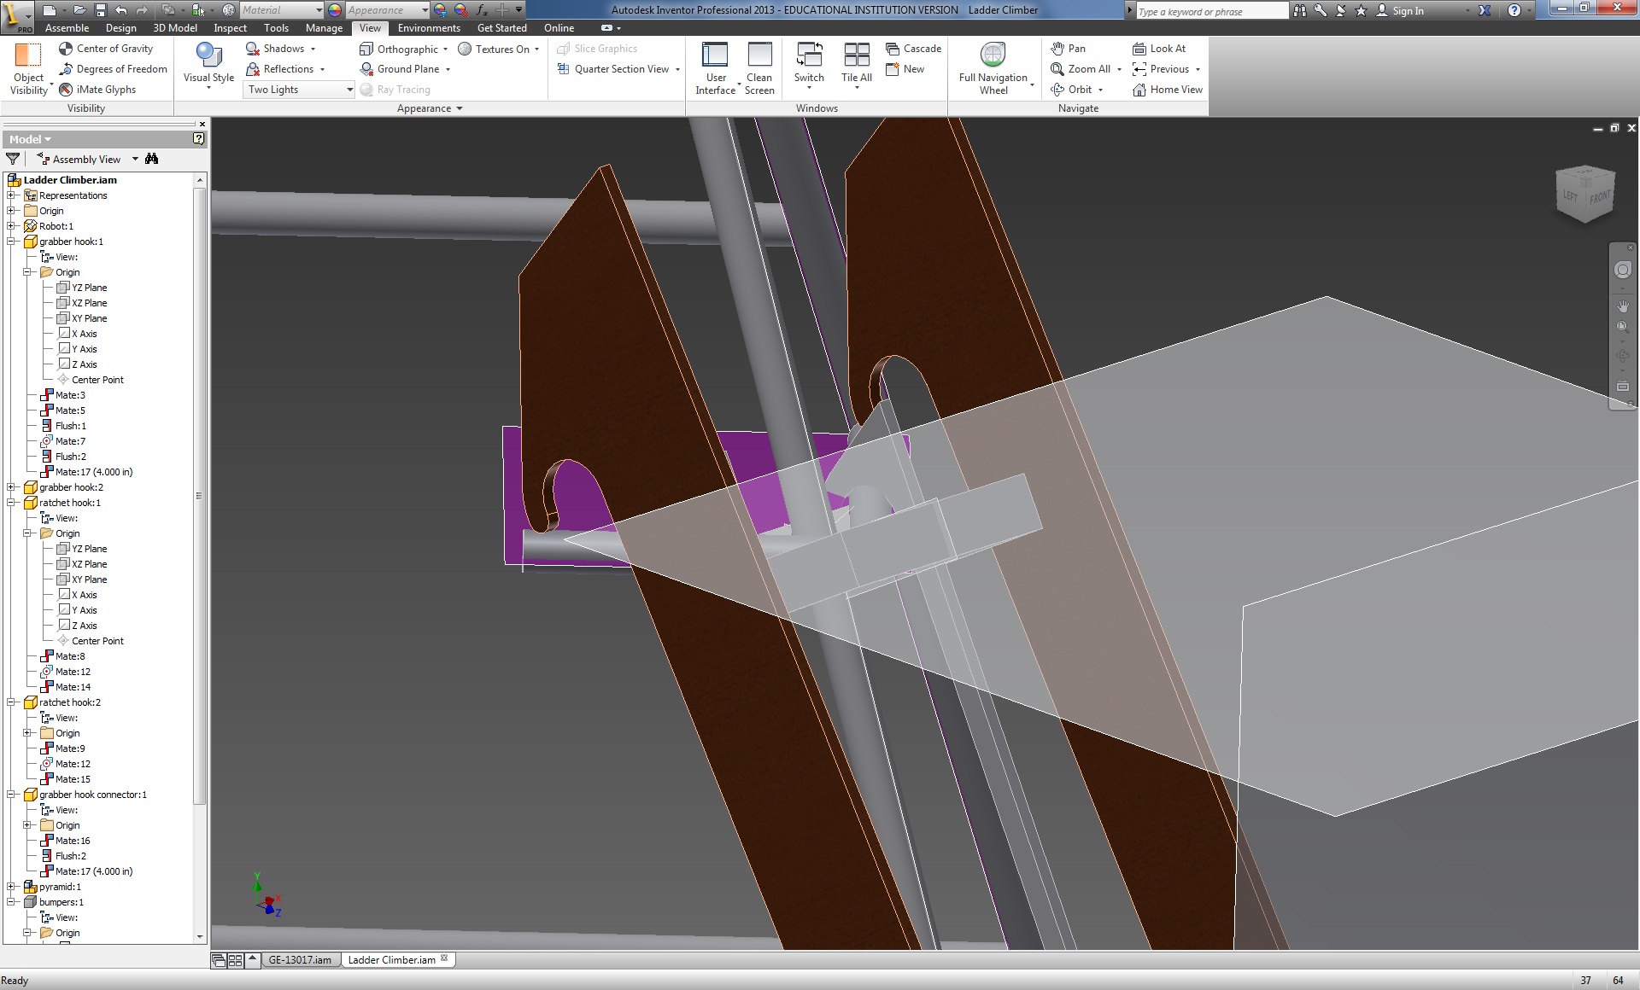The width and height of the screenshot is (1640, 990).
Task: Click the Material dropdown in quick access toolbar
Action: click(x=281, y=10)
